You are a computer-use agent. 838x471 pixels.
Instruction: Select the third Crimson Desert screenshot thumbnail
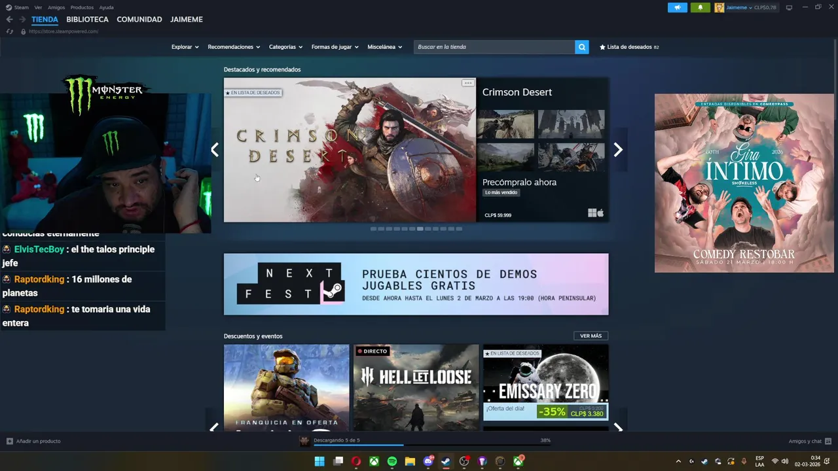point(505,157)
